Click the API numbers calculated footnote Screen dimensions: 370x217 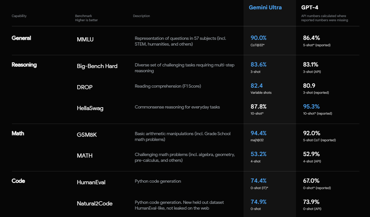coord(324,18)
